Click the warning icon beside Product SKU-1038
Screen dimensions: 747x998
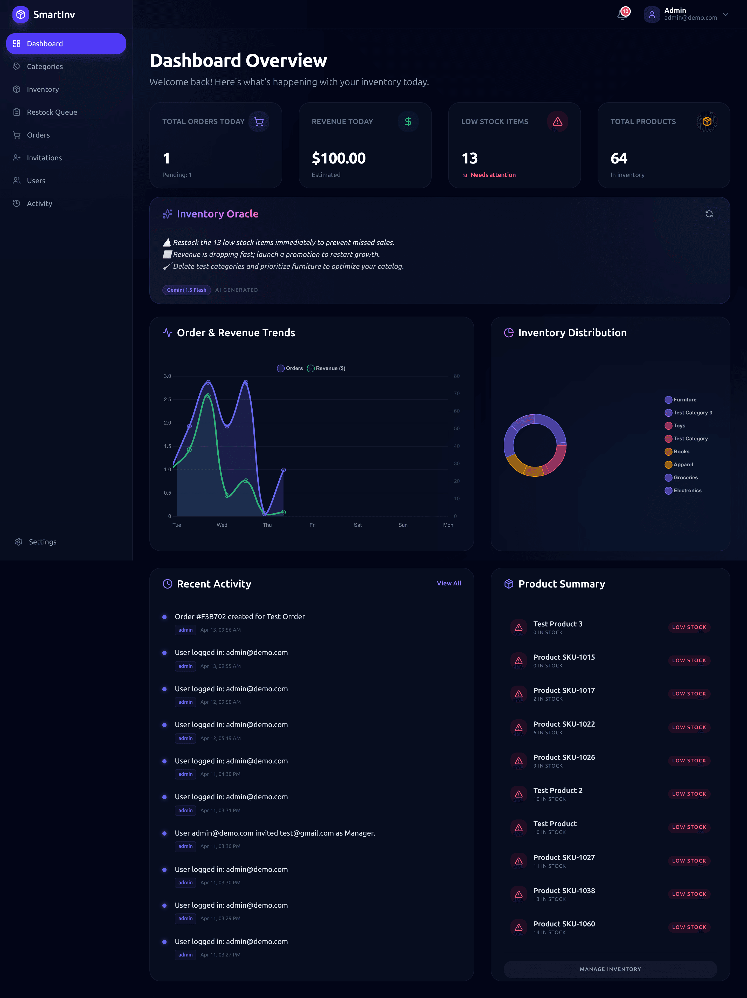point(519,894)
